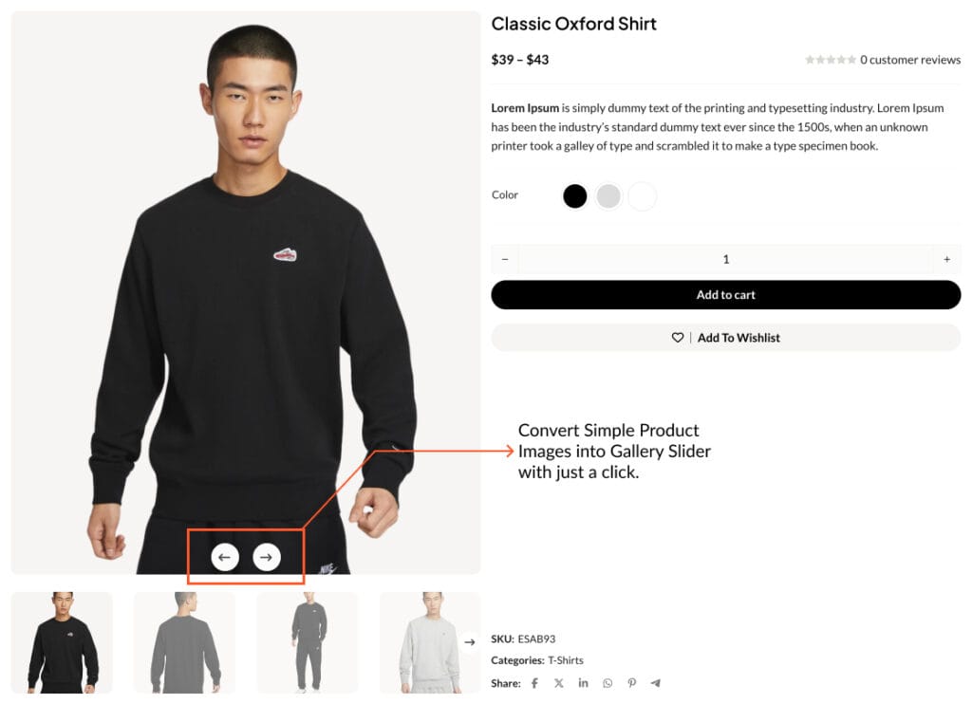972x704 pixels.
Task: Share product on X
Action: click(558, 683)
